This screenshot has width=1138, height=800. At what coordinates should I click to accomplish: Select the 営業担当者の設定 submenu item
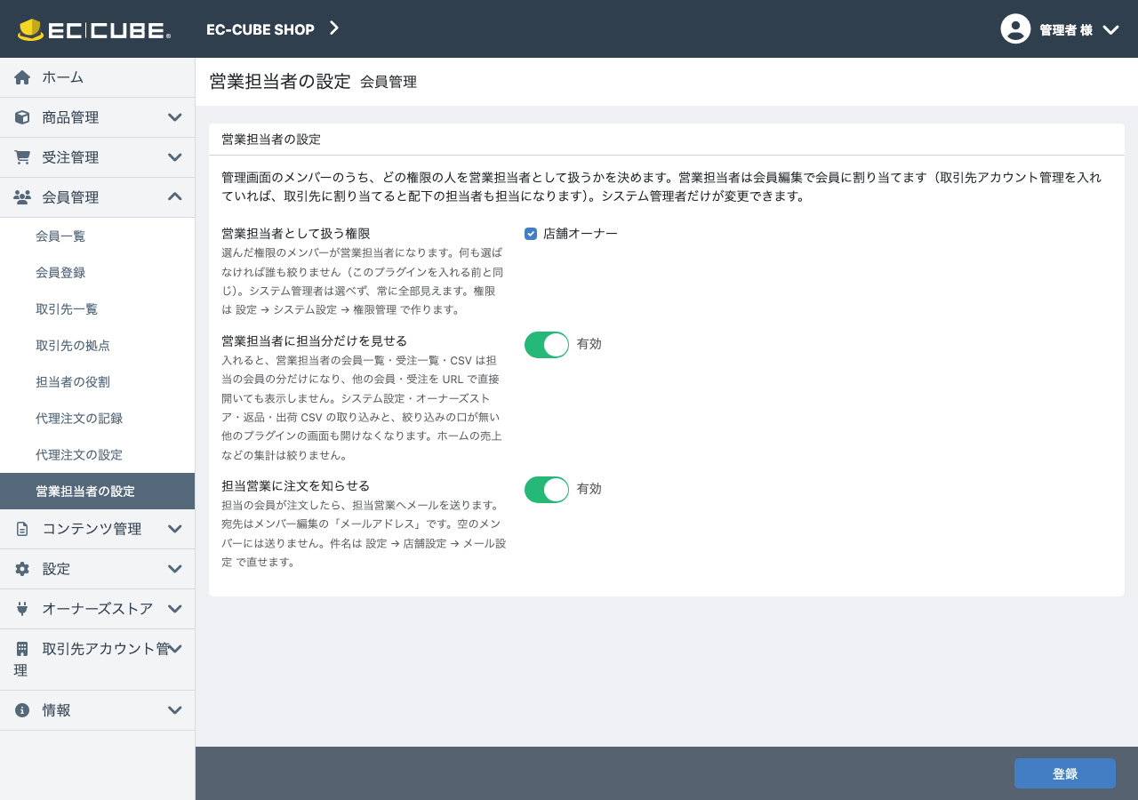97,491
